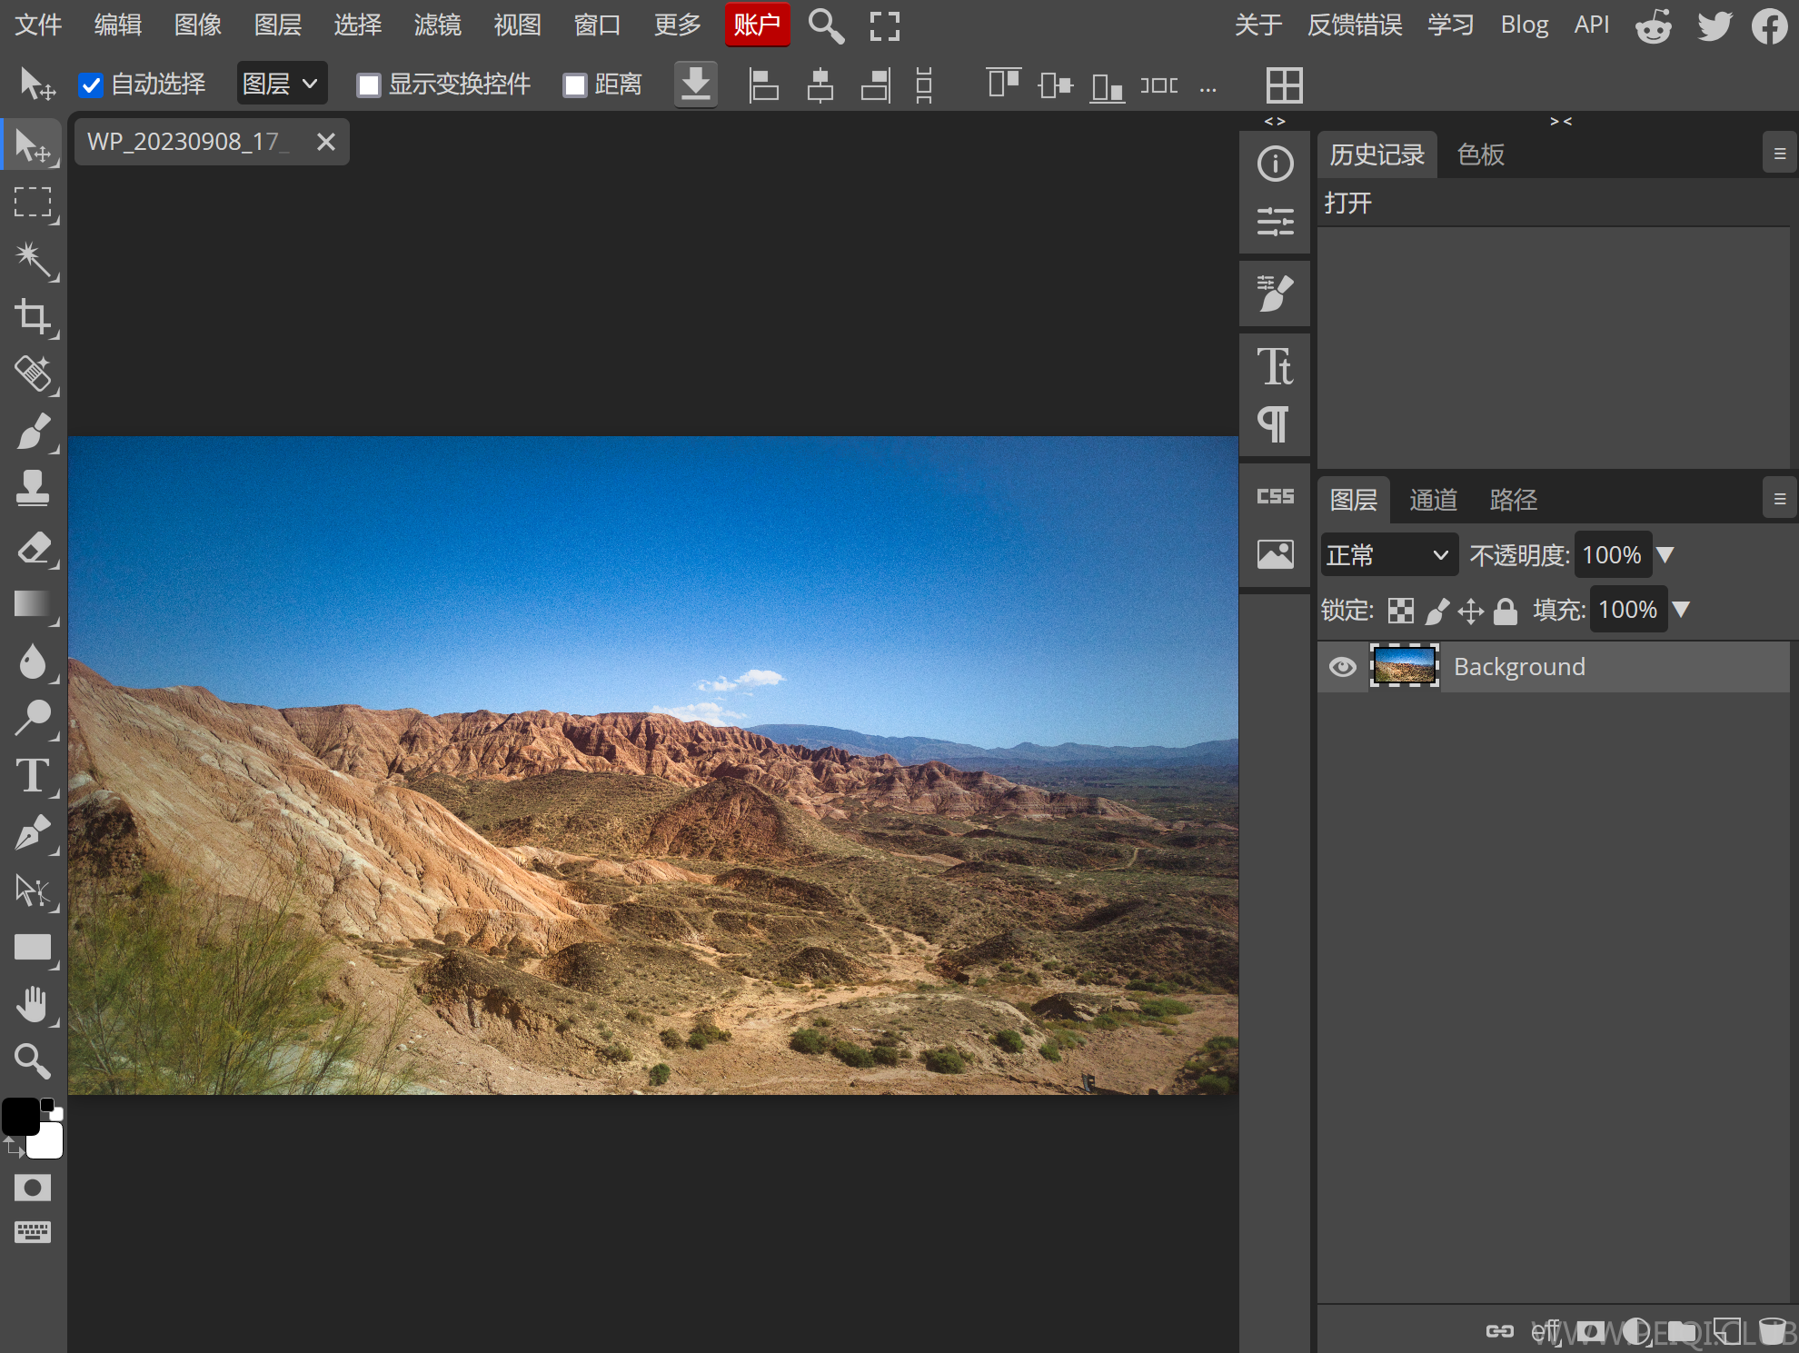Switch to the 路径 tab
Image resolution: width=1799 pixels, height=1353 pixels.
pyautogui.click(x=1513, y=500)
